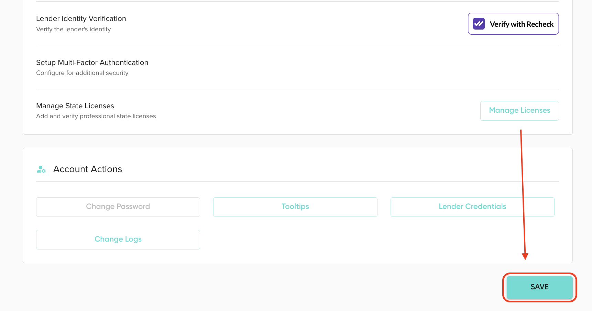Click the Lender Identity Verification heading

tap(81, 19)
